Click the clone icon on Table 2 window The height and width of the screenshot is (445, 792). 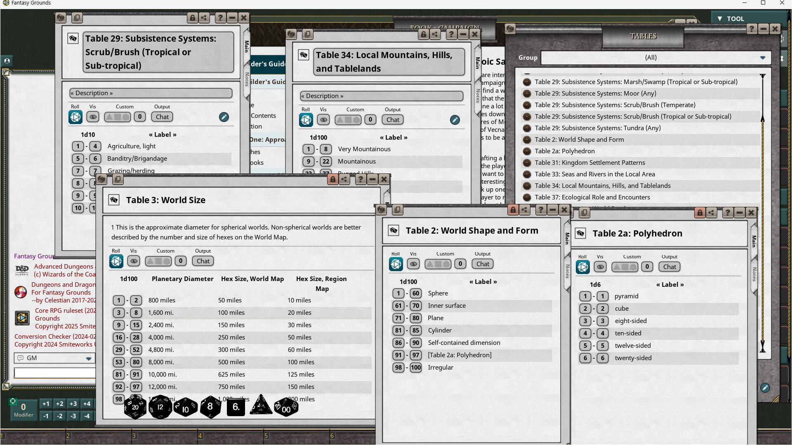(x=397, y=210)
